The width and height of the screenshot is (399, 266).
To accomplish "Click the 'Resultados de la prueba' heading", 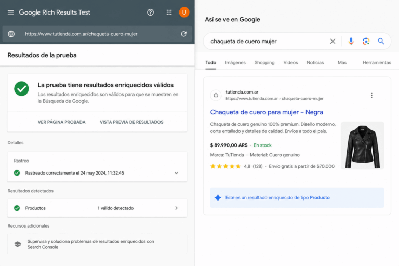I will 42,55.
